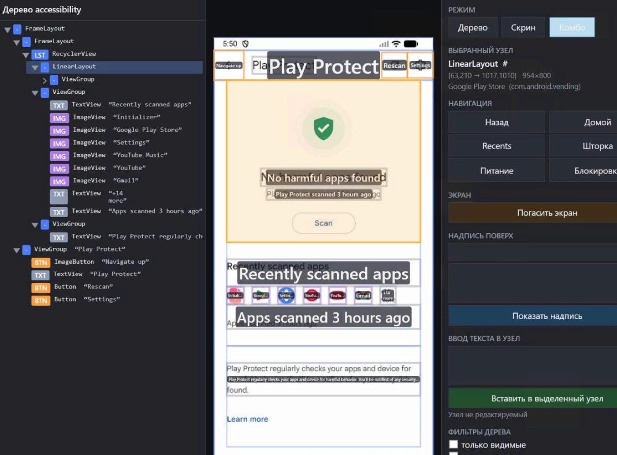
Task: Click IMG icon of YouTube Music ImageView
Action: [59, 156]
